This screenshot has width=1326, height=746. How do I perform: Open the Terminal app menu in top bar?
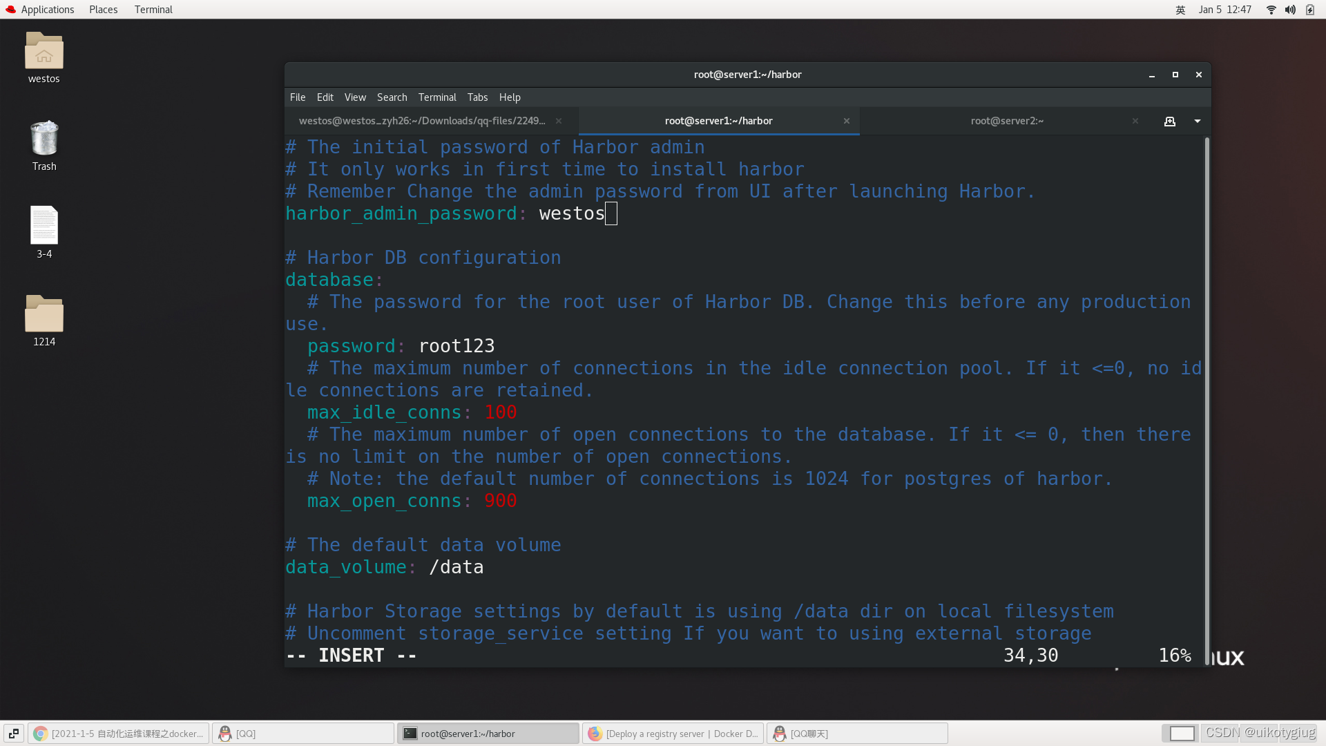[x=153, y=10]
